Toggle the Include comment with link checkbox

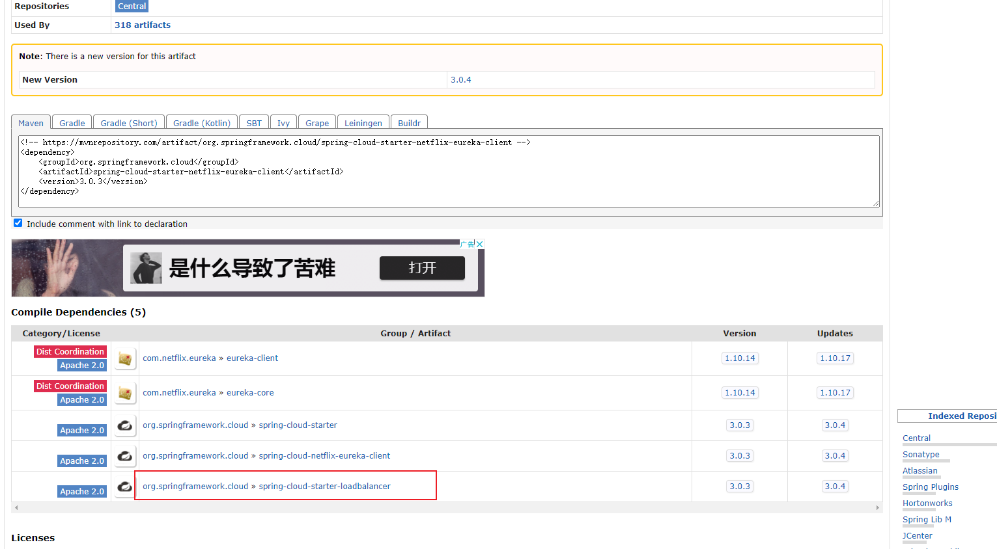pos(18,223)
